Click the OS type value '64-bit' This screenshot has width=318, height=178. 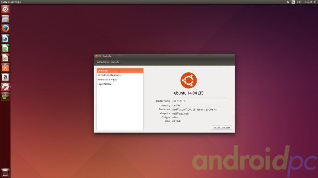[x=175, y=117]
